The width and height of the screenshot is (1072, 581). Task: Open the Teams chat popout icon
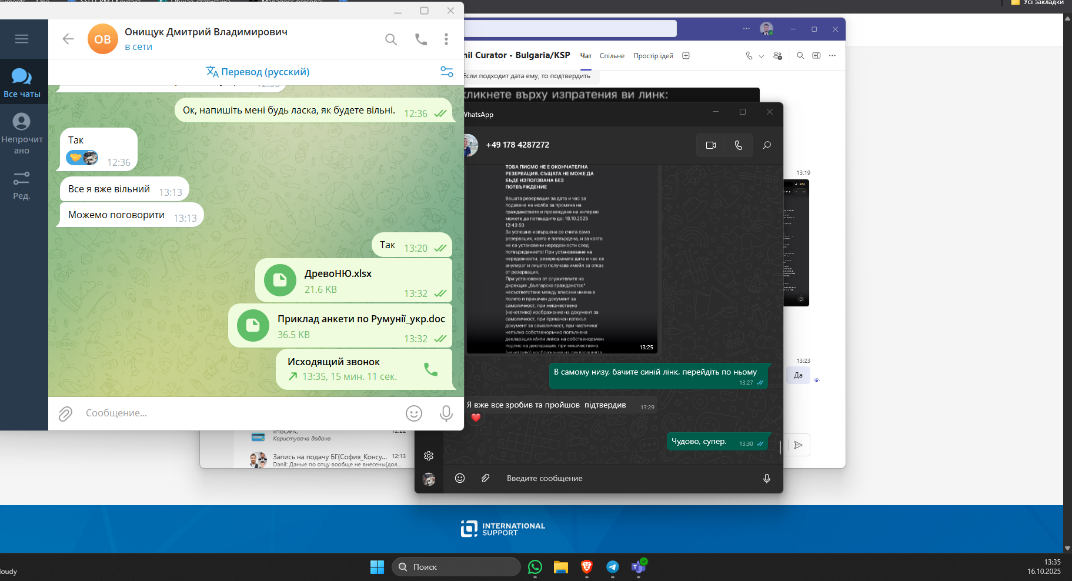(x=816, y=56)
